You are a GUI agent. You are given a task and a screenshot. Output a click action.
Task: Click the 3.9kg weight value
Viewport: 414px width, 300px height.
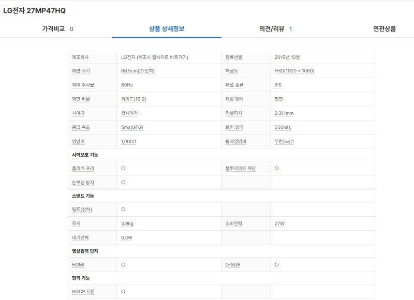click(127, 223)
